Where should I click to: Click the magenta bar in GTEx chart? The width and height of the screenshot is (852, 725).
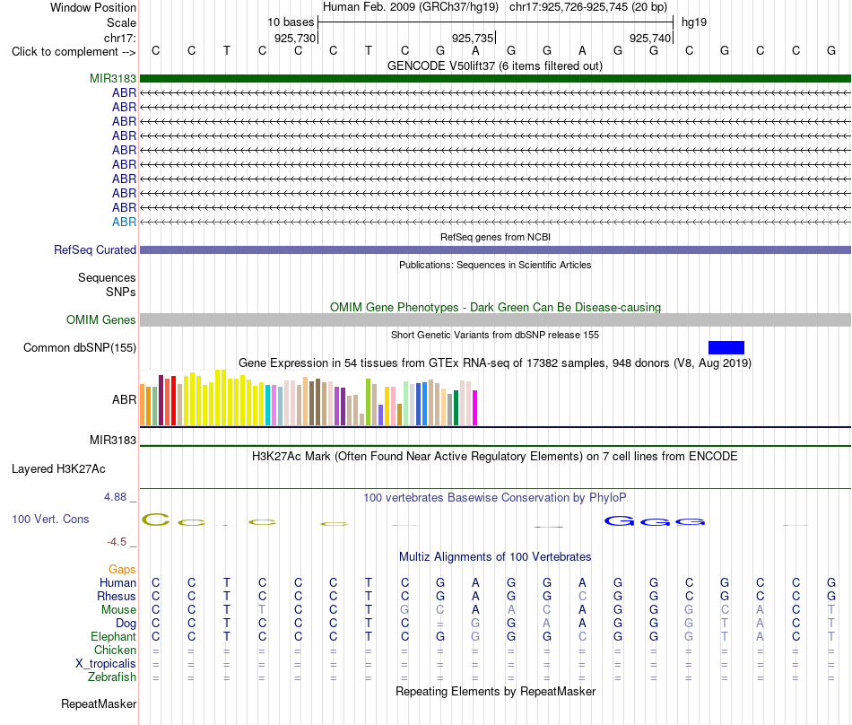[x=475, y=407]
